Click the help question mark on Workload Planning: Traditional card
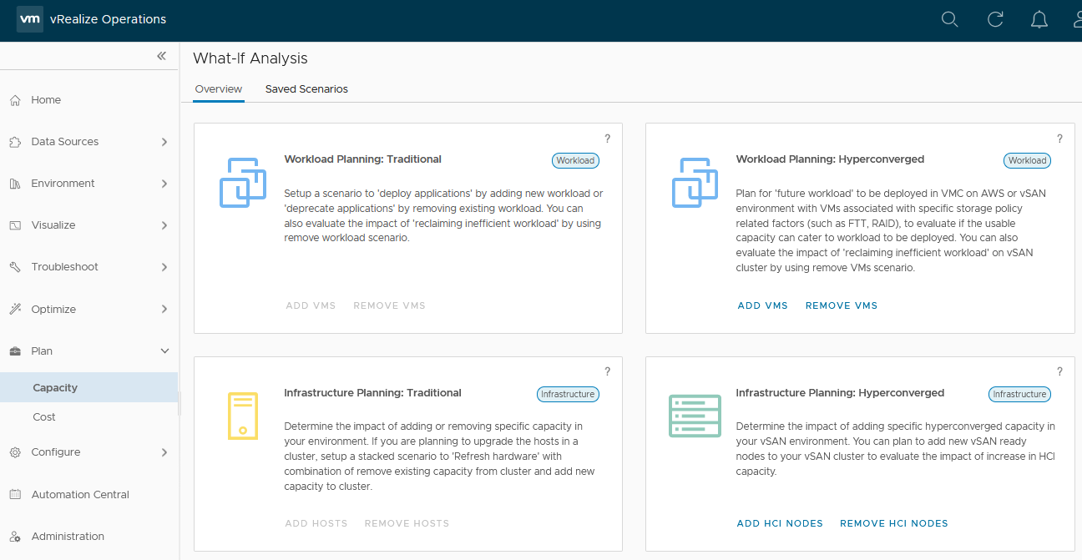This screenshot has width=1082, height=560. [607, 139]
